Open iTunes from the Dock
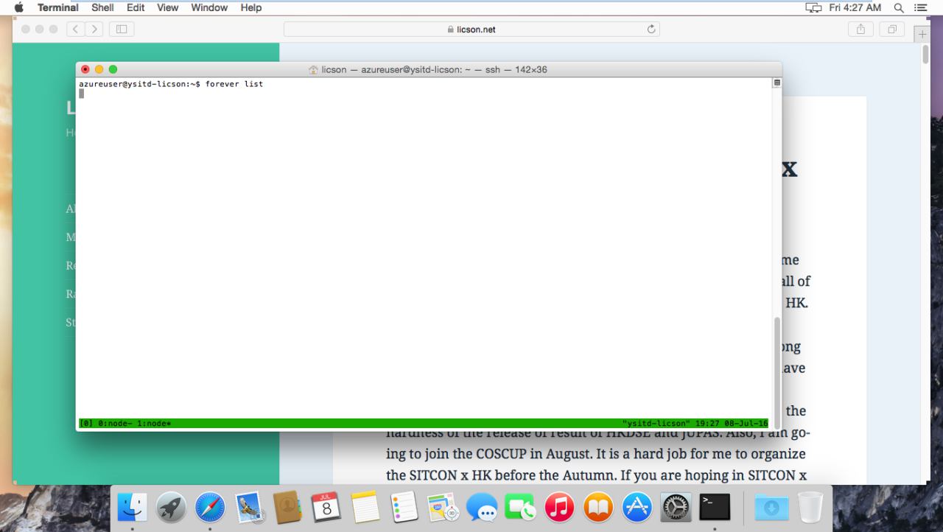Image resolution: width=943 pixels, height=532 pixels. tap(558, 507)
